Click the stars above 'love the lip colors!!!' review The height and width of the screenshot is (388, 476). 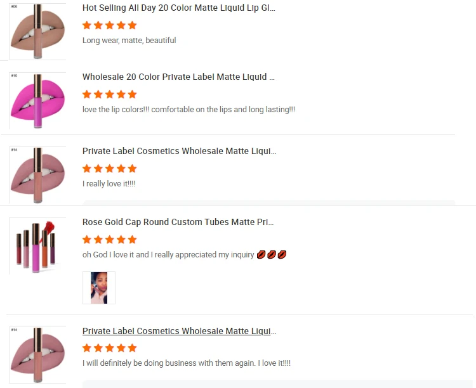pyautogui.click(x=110, y=94)
